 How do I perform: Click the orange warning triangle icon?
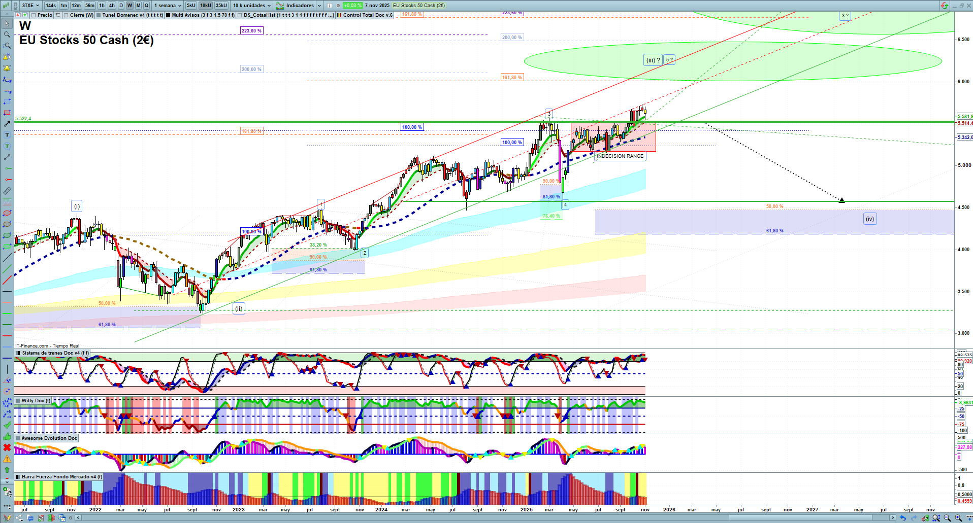pos(7,459)
